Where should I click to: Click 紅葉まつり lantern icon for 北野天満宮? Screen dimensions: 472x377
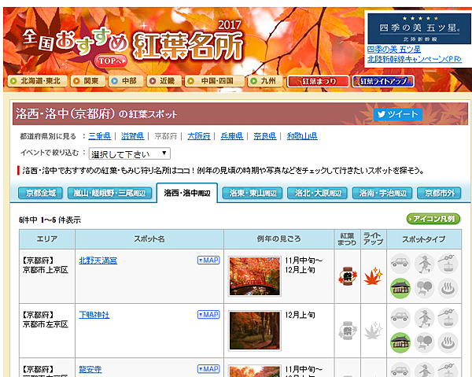click(348, 276)
